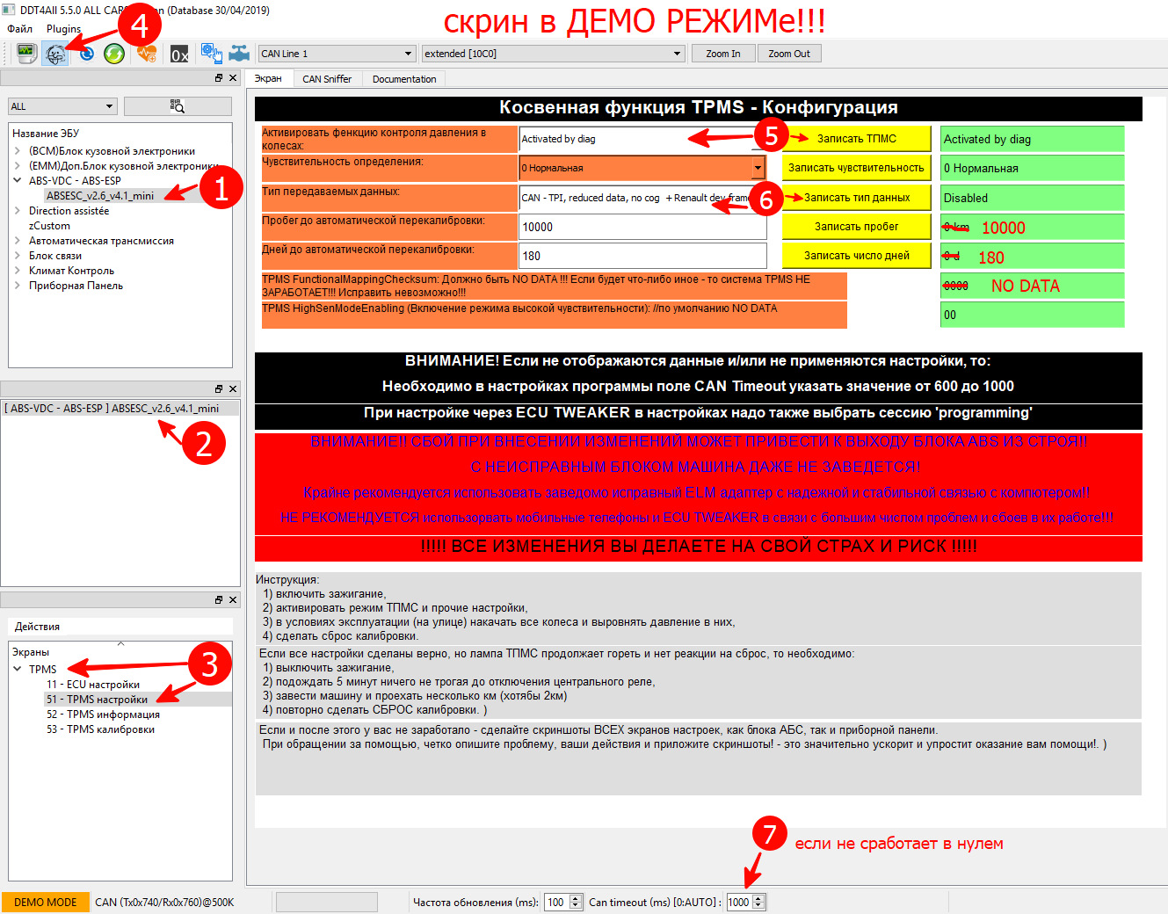Float the screens dock panel

point(219,599)
